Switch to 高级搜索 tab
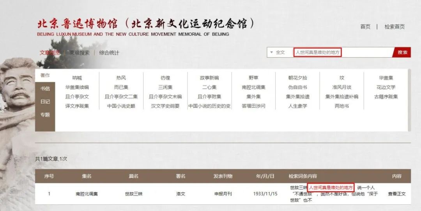 [x=80, y=53]
